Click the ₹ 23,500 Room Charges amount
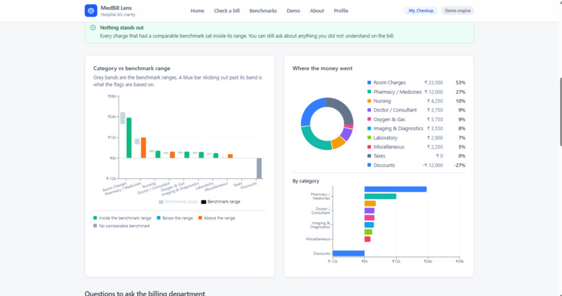This screenshot has width=562, height=296. click(433, 83)
